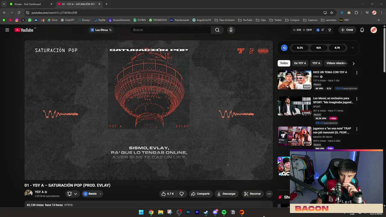
Task: Click the 'Descargar' download button
Action: click(226, 194)
